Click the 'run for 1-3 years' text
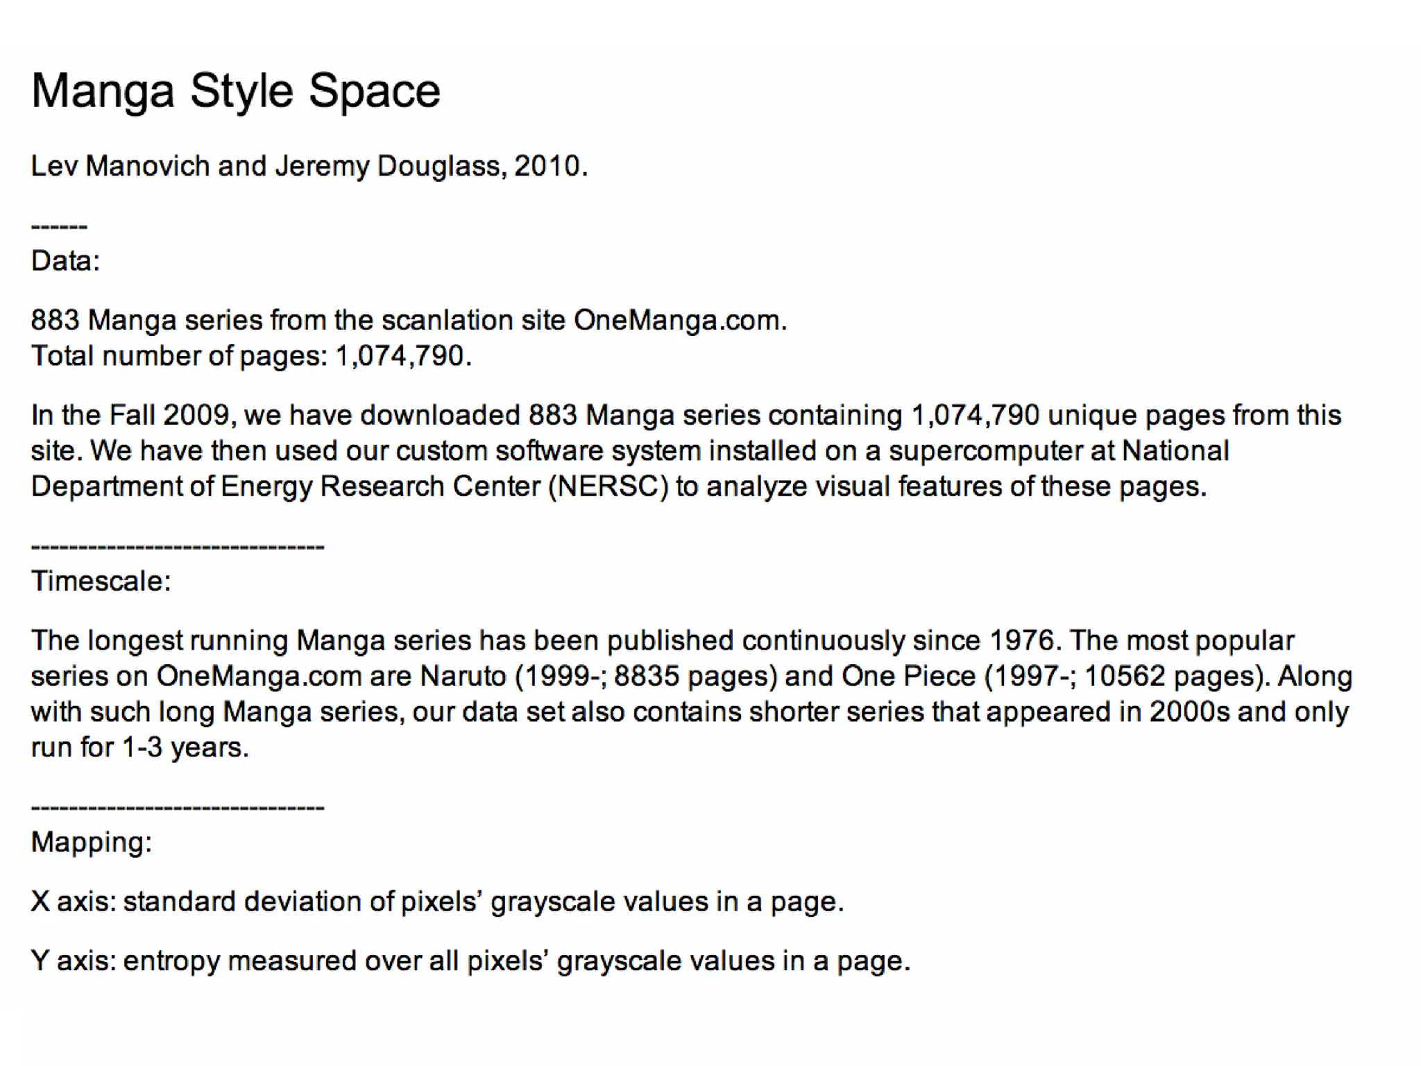 139,747
